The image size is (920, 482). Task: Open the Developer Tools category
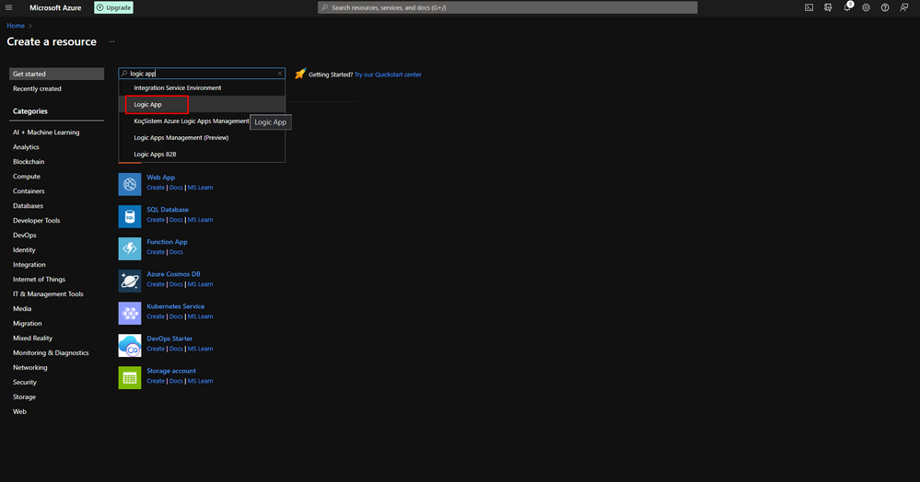pos(37,221)
